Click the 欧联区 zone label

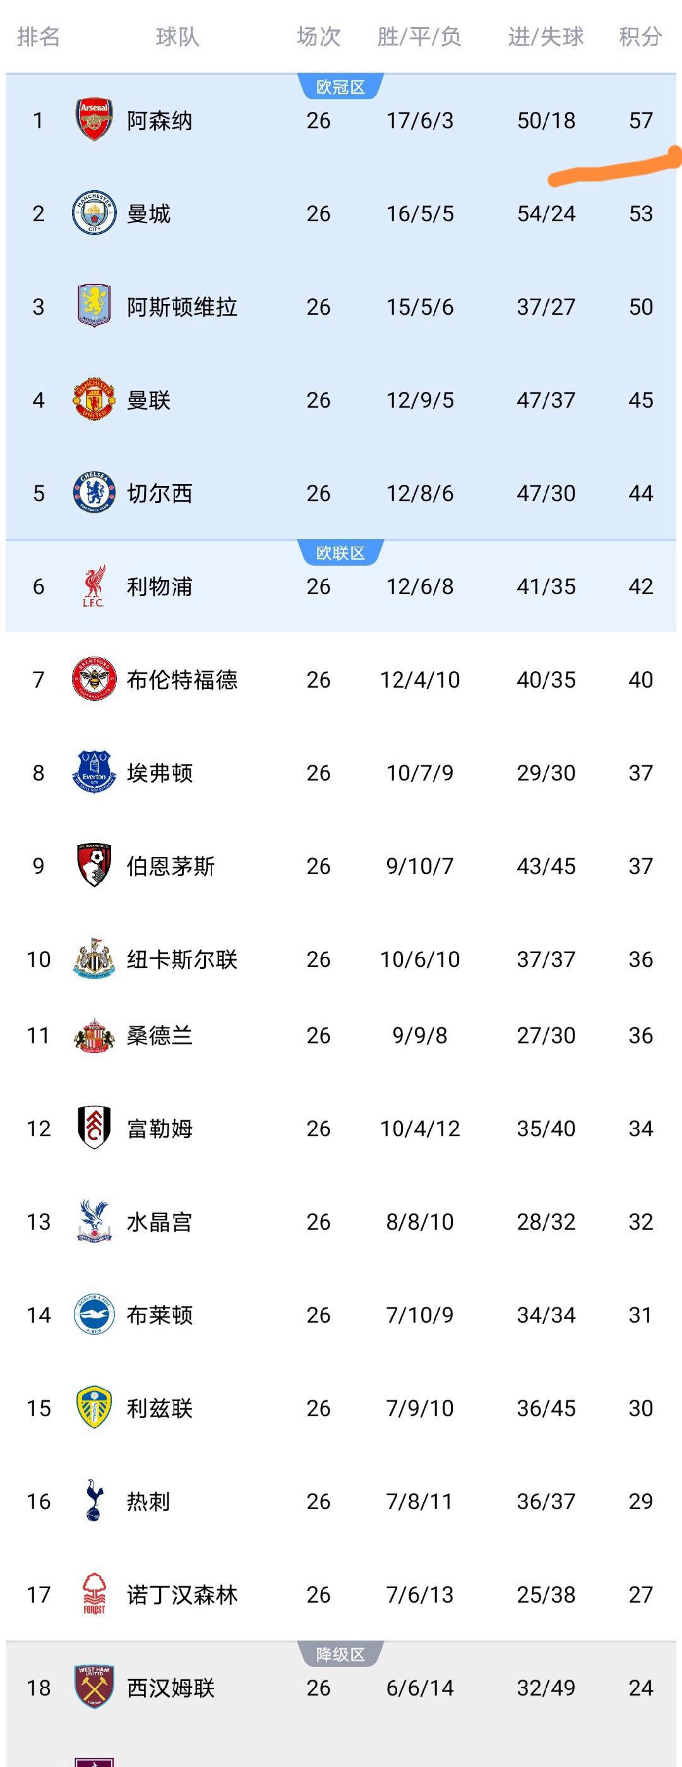(x=340, y=553)
